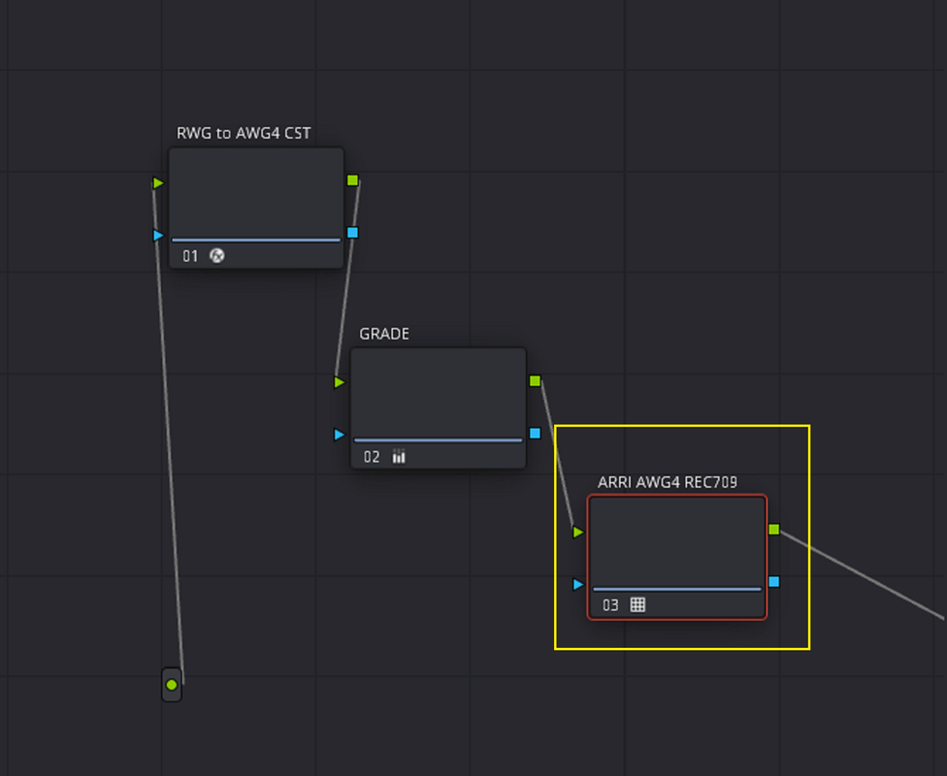Click the blue key output of GRADE node

coord(535,433)
